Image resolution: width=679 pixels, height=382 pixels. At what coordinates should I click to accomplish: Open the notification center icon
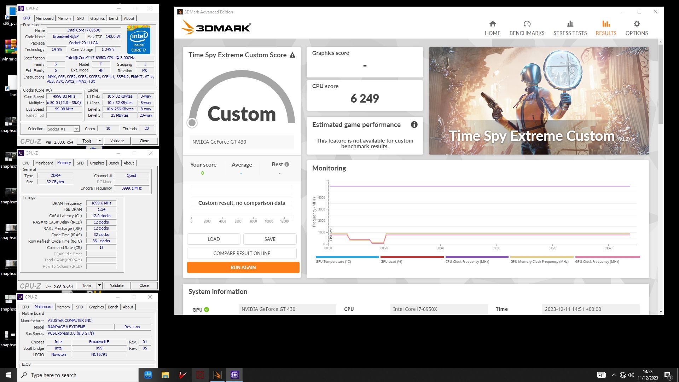pos(668,375)
